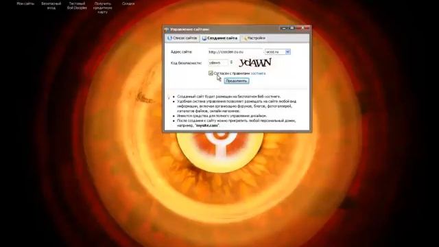Click the Мои сайты desktop label

pos(25,3)
